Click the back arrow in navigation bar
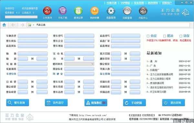 [x=13, y=25]
